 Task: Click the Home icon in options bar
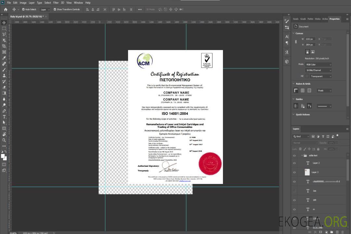tap(6, 9)
